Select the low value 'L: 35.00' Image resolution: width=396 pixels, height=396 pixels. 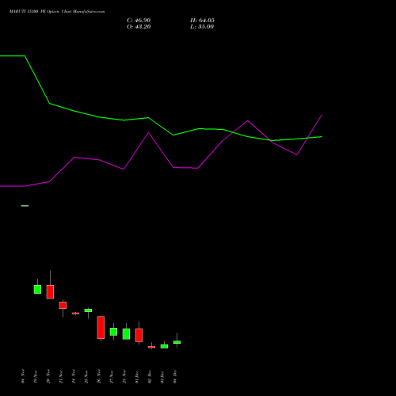pyautogui.click(x=202, y=27)
